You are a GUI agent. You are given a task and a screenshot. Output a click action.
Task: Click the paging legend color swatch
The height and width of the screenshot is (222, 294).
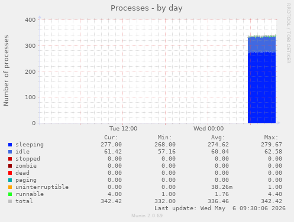(x=10, y=180)
